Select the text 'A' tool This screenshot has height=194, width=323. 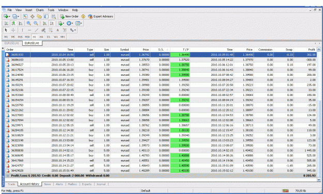(x=58, y=30)
